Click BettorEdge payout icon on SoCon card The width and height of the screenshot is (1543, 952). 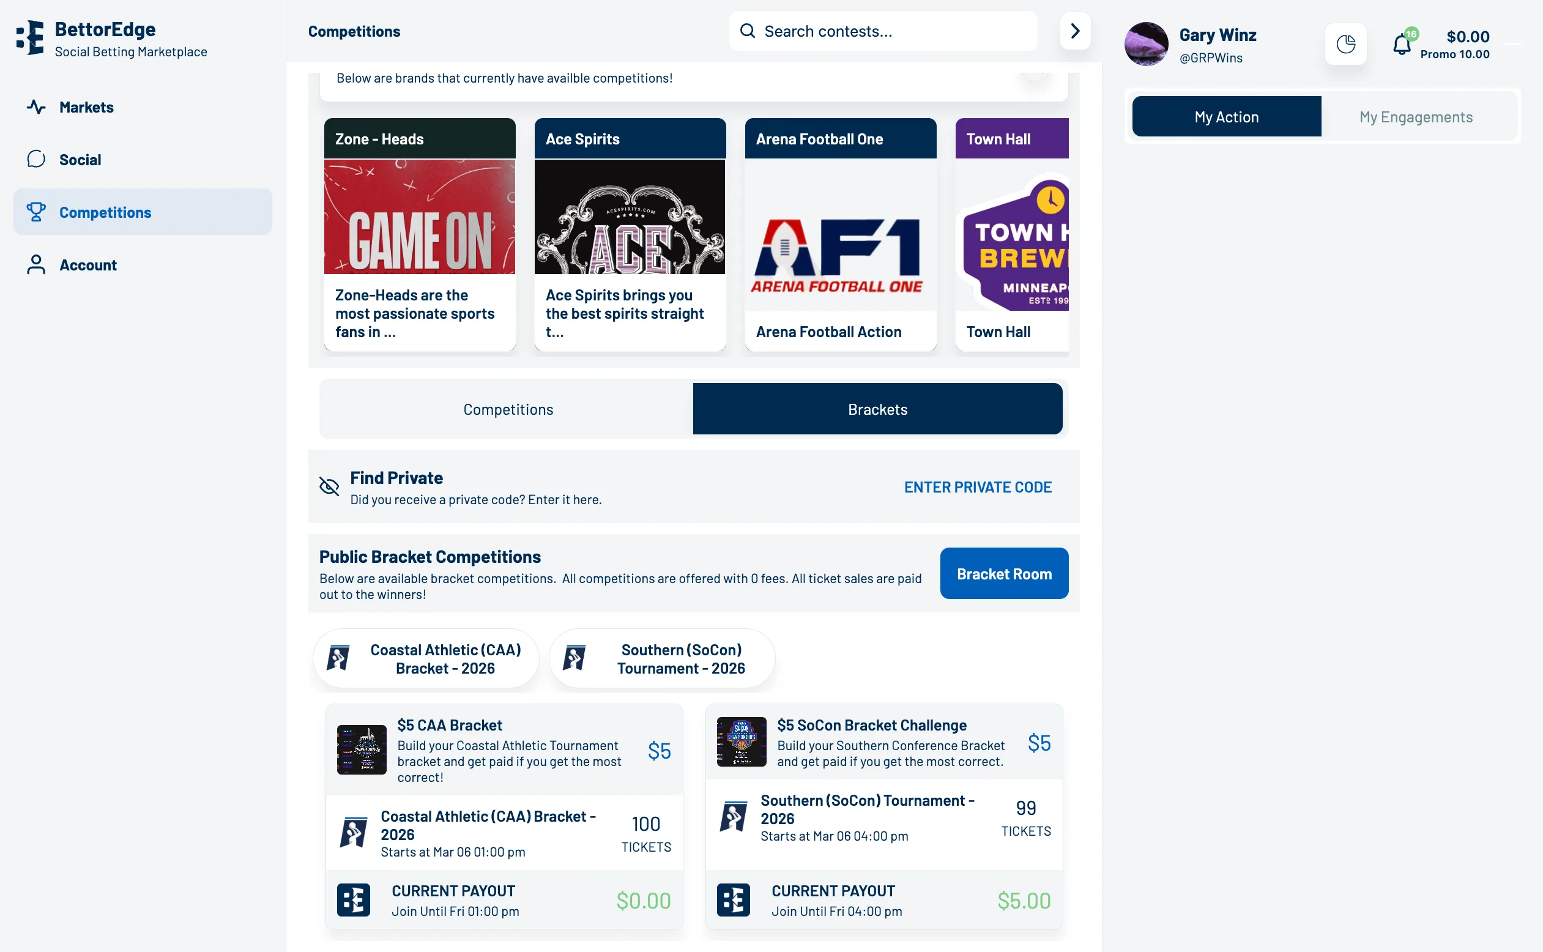(733, 900)
